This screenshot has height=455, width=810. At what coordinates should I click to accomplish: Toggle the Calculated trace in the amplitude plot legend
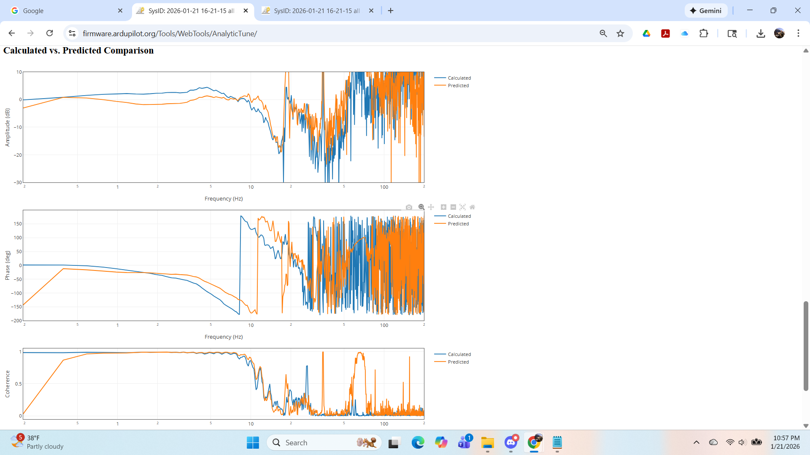pyautogui.click(x=459, y=78)
